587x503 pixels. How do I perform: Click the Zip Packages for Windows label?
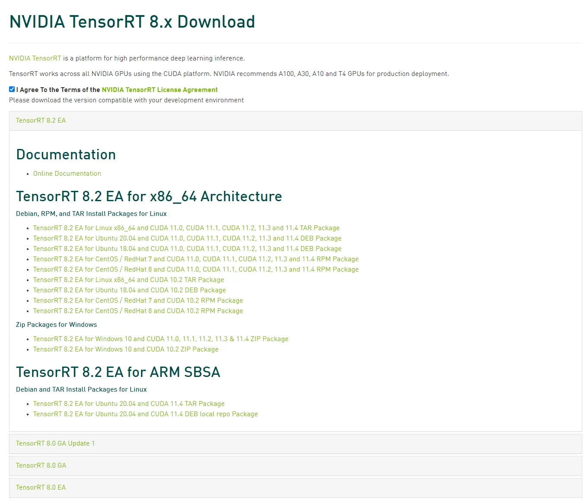pyautogui.click(x=56, y=325)
